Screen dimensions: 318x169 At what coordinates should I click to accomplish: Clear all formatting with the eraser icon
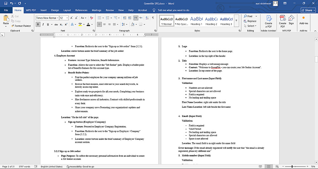(x=92, y=18)
